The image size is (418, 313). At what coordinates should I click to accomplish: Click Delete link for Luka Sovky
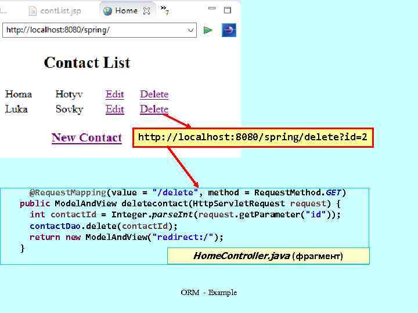click(x=154, y=109)
